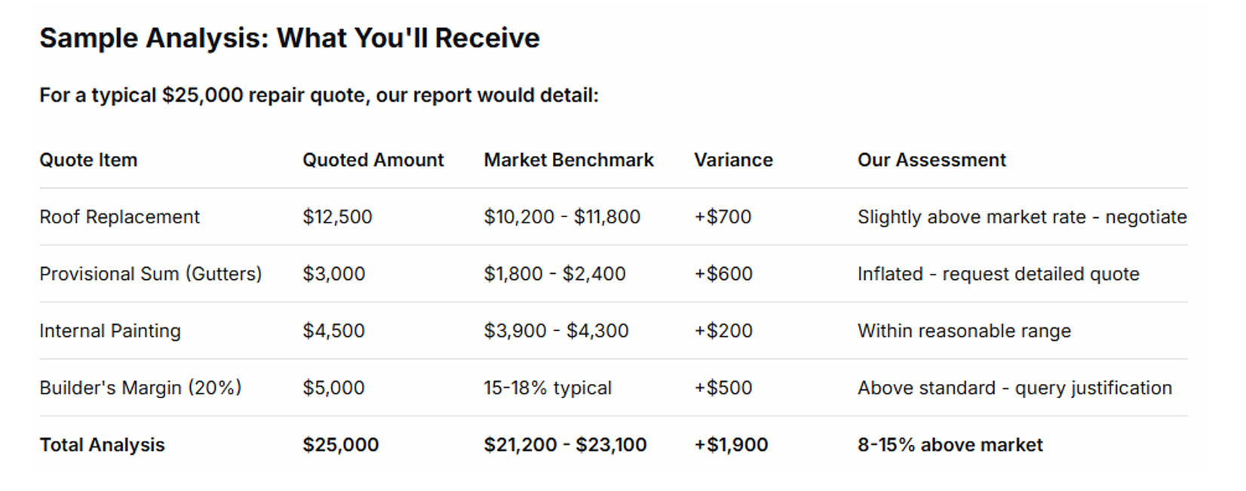Click the '15-18% typical' benchmark cell
Screen dimensions: 1246x491
pyautogui.click(x=548, y=388)
